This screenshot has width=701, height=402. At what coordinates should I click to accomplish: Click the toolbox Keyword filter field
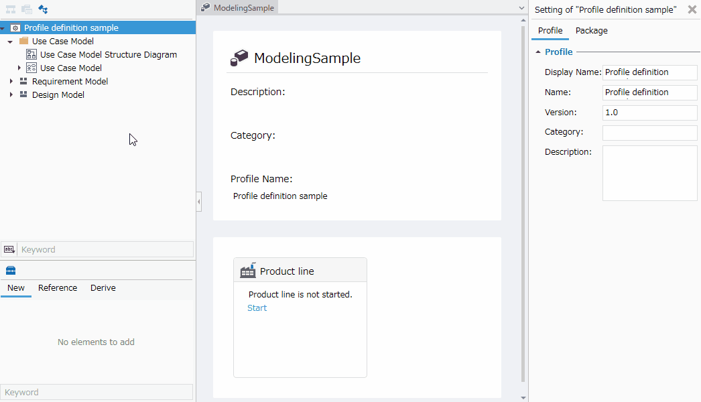coord(97,392)
